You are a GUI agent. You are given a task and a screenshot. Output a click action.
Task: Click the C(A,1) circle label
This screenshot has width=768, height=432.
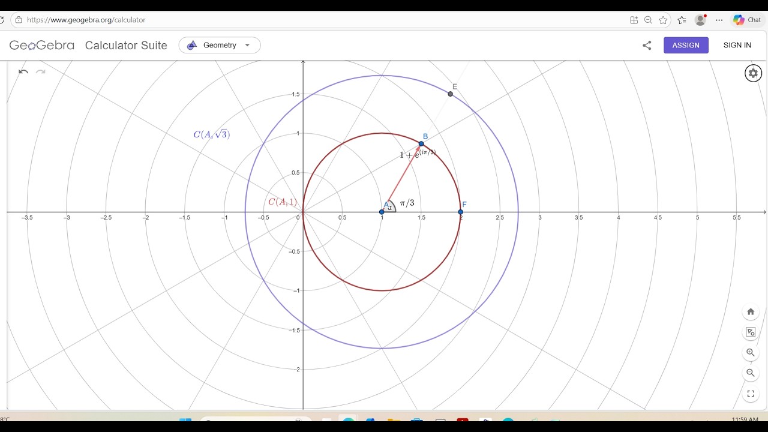[x=283, y=202]
